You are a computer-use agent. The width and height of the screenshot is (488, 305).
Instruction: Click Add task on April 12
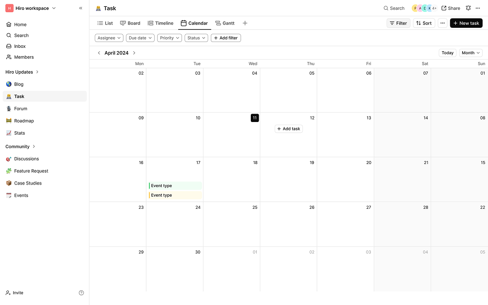click(x=288, y=129)
